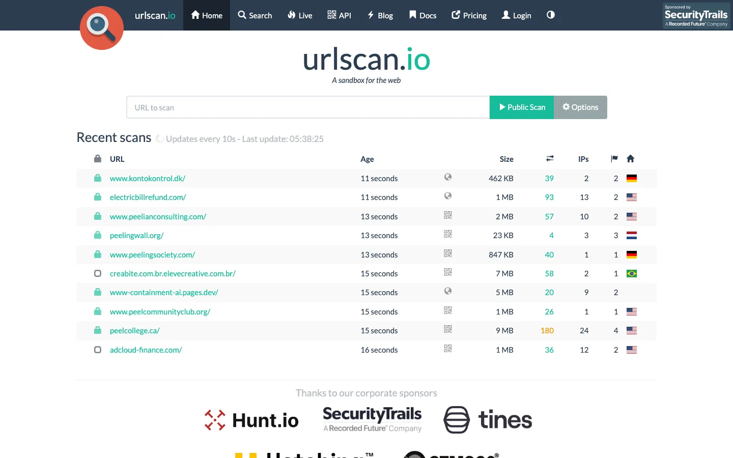This screenshot has width=733, height=458.
Task: Click API QR icon in creabite.com.br row
Action: 448,272
